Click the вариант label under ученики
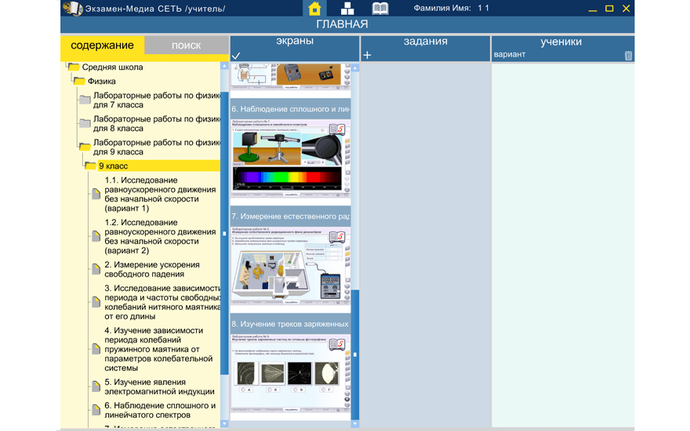The image size is (690, 431). [510, 55]
